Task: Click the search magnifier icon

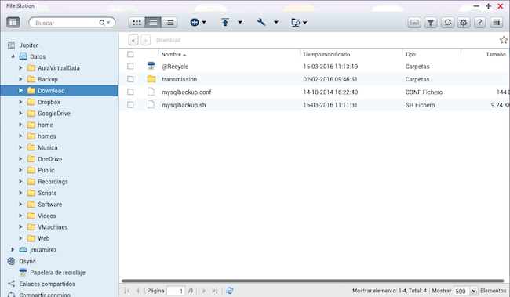Action: point(102,23)
